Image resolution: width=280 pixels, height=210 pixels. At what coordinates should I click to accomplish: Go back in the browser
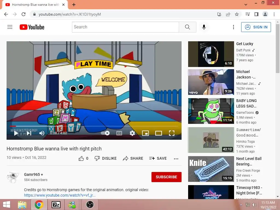click(x=6, y=14)
